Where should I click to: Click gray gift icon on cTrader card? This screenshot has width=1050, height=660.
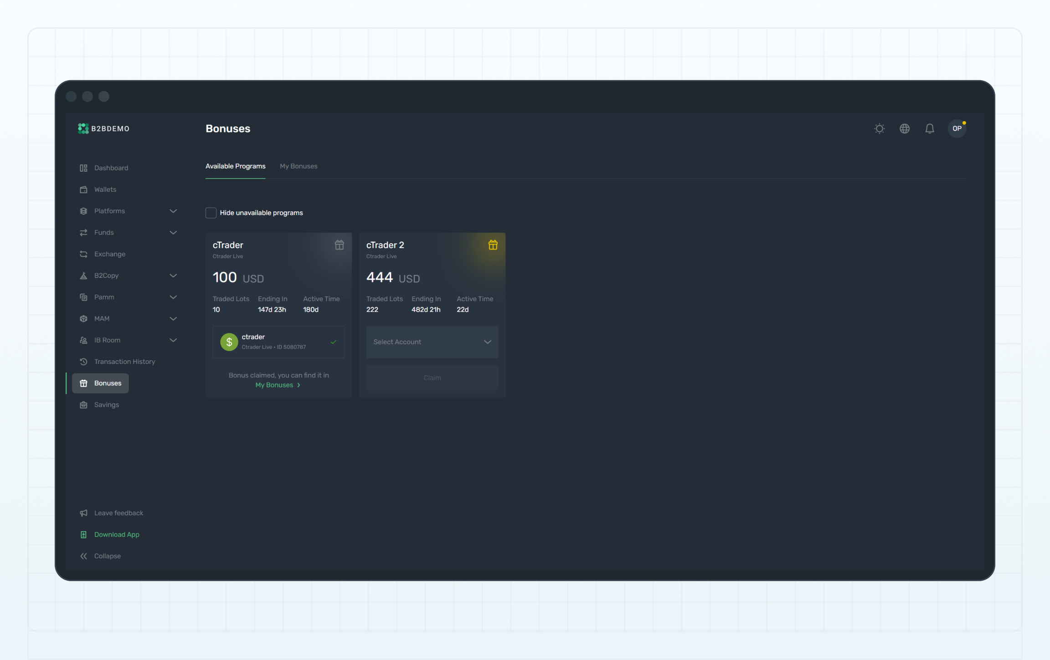pyautogui.click(x=339, y=245)
